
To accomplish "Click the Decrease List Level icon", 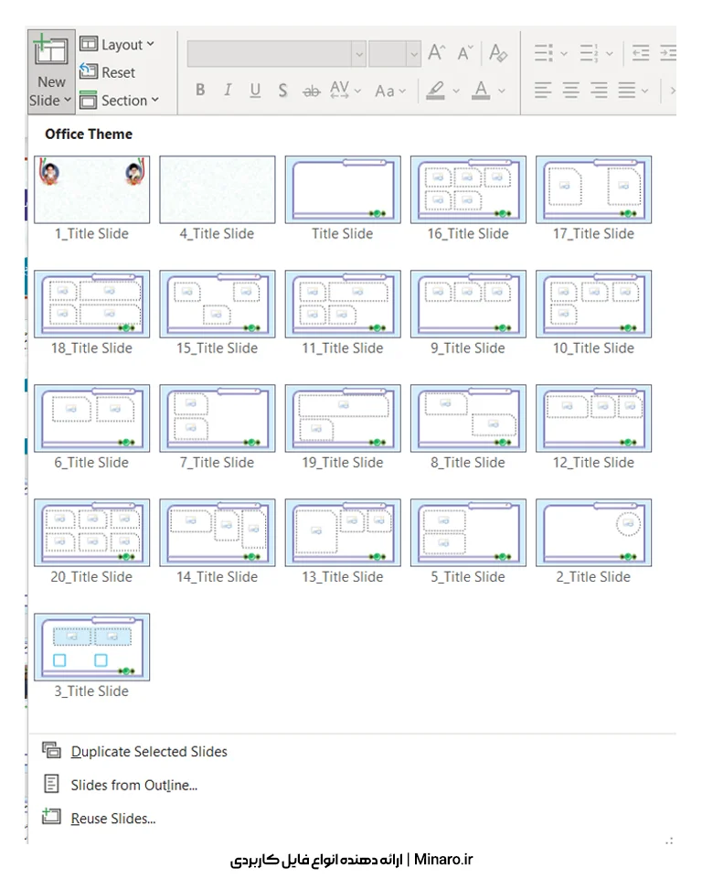I will click(641, 53).
